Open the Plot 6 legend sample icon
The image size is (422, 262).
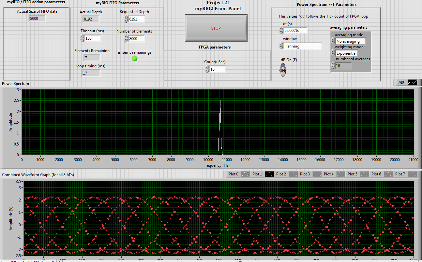pyautogui.click(x=388, y=174)
